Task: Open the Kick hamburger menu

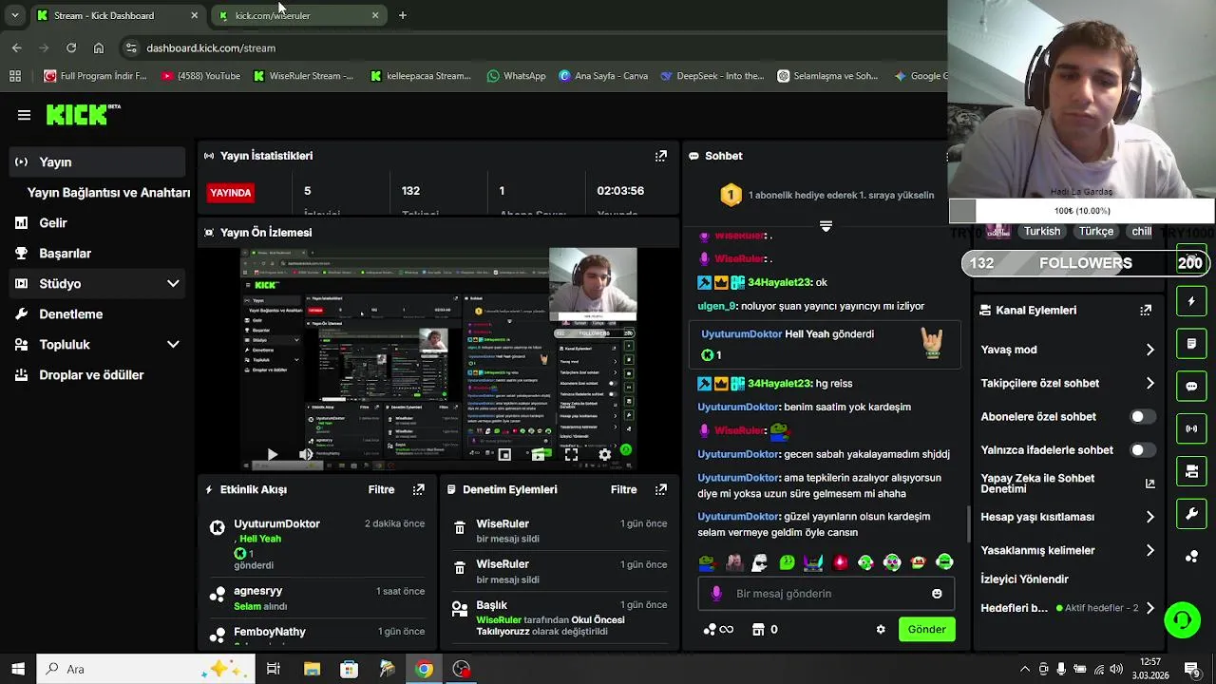Action: (x=24, y=115)
